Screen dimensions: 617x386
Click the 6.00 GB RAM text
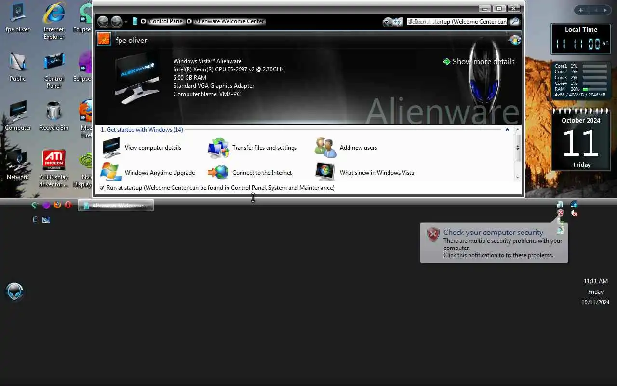pyautogui.click(x=190, y=78)
